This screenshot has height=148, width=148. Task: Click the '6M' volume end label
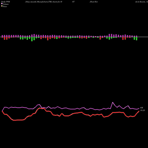coord(141,108)
